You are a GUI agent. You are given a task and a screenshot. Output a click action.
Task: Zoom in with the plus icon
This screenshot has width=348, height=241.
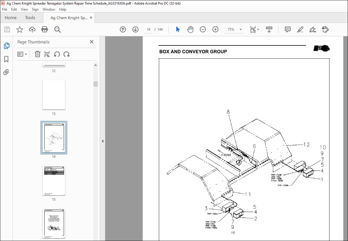click(215, 29)
